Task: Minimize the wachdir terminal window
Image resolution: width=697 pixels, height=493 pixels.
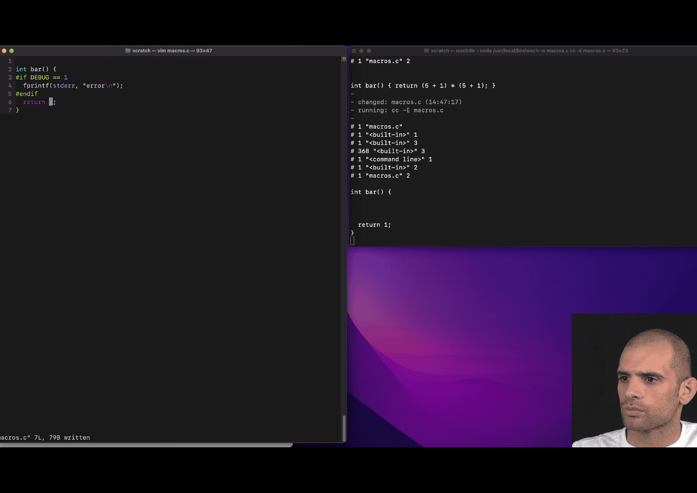Action: [361, 50]
